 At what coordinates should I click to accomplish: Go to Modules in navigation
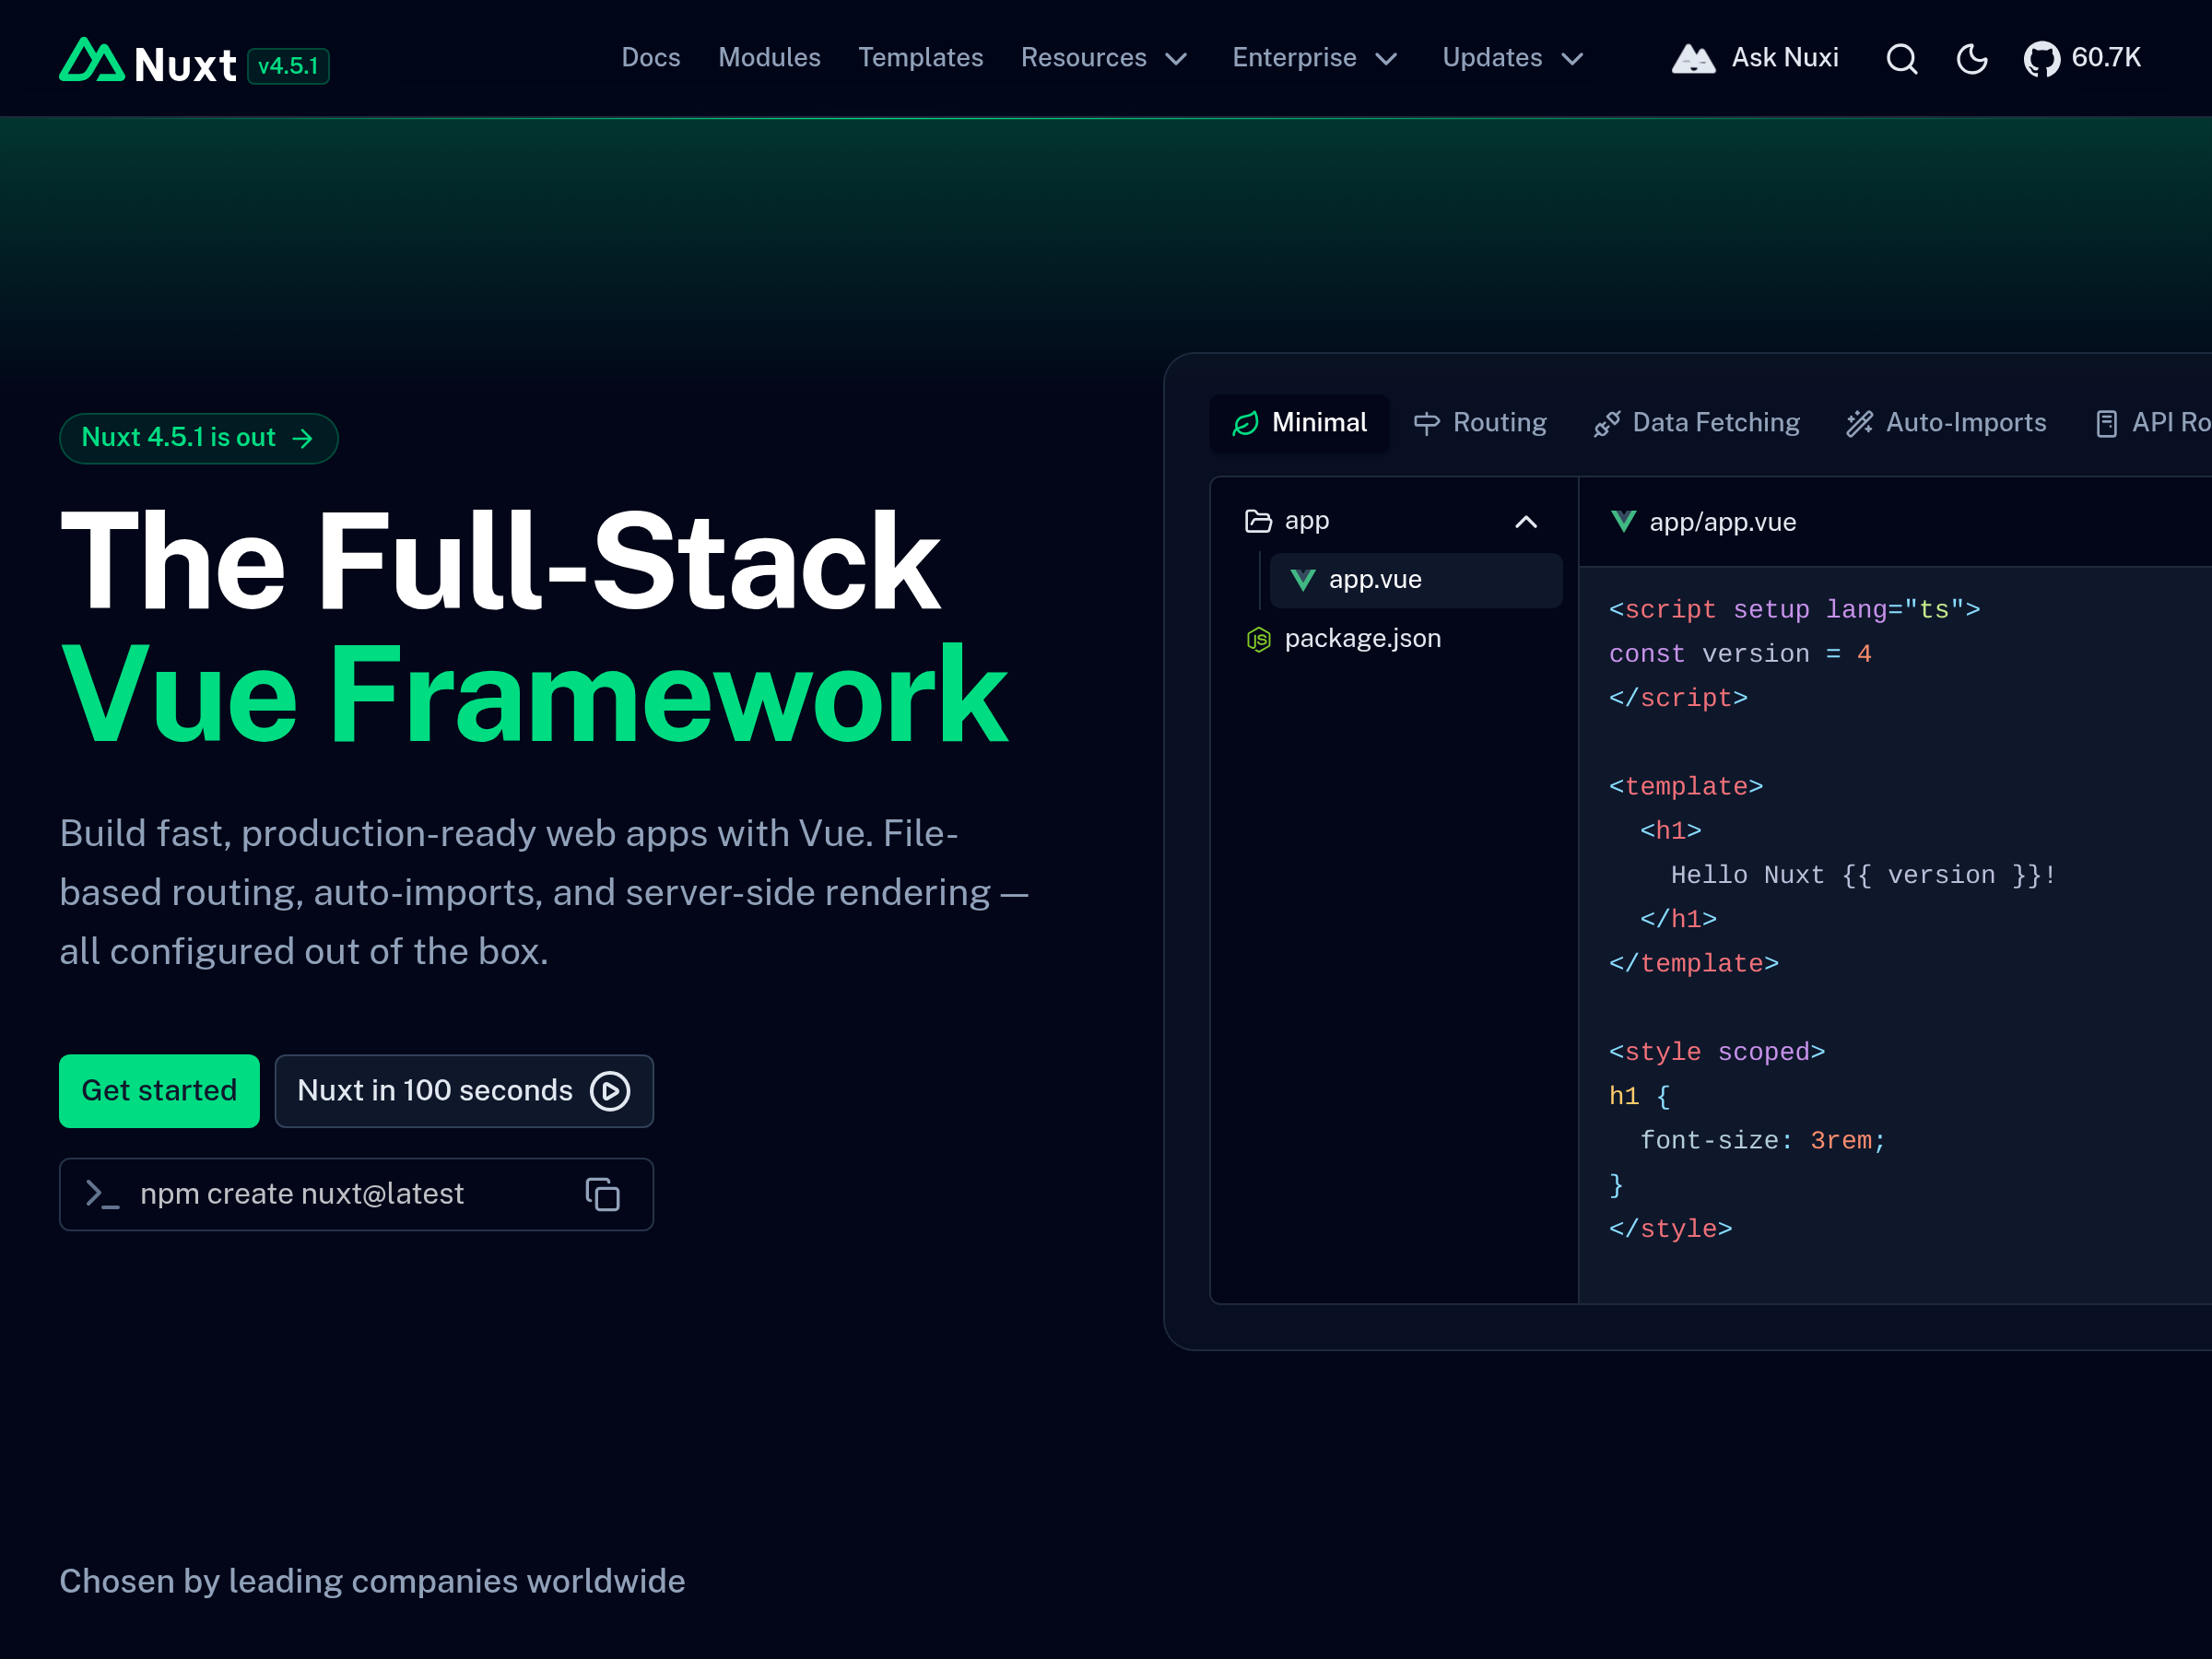769,58
